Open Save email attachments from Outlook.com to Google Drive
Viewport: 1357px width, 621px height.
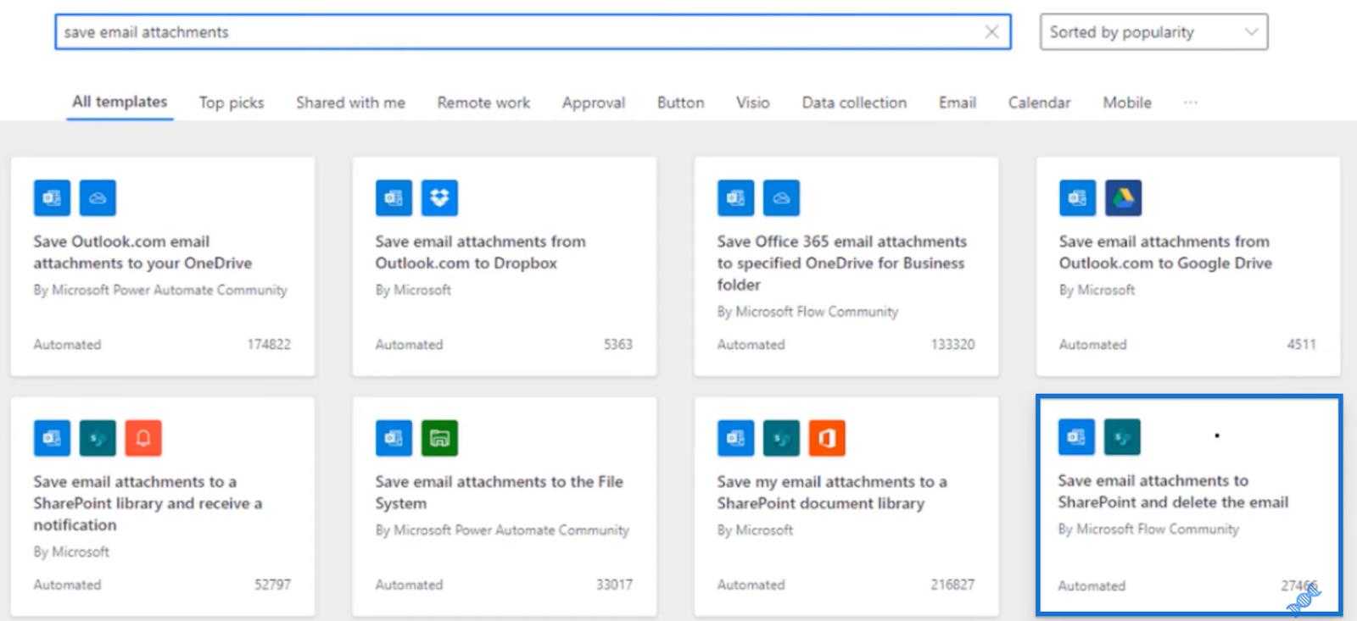(x=1188, y=266)
